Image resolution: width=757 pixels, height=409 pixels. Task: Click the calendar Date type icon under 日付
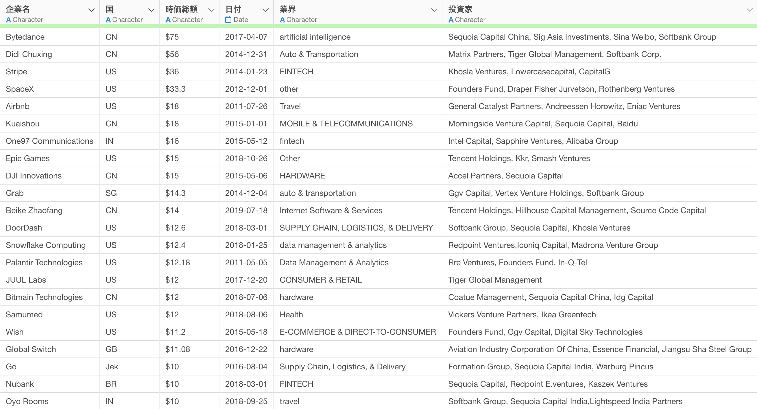tap(228, 20)
